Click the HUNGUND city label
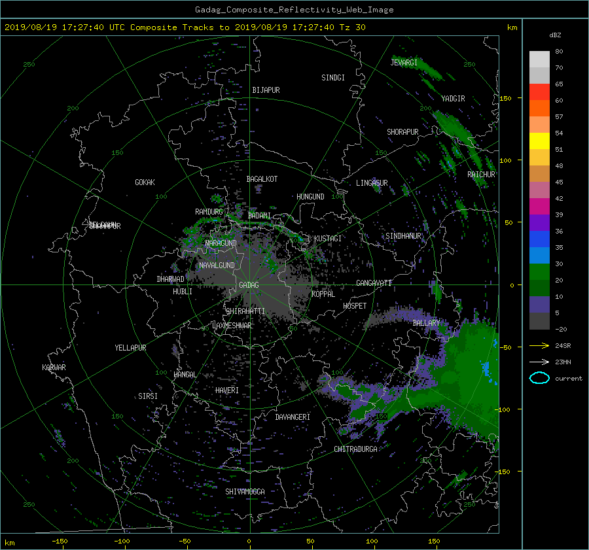Image resolution: width=589 pixels, height=550 pixels. tap(310, 197)
